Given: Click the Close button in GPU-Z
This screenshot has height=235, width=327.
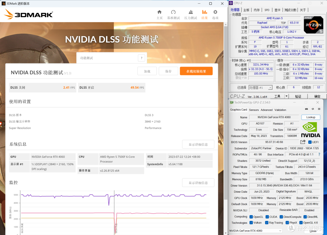Looking at the screenshot, I should [313, 231].
